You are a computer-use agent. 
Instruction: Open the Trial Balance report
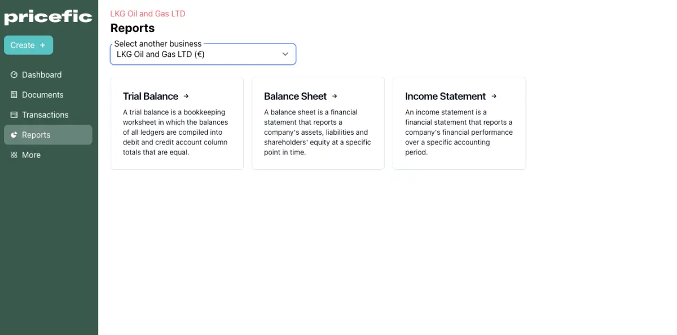click(177, 123)
